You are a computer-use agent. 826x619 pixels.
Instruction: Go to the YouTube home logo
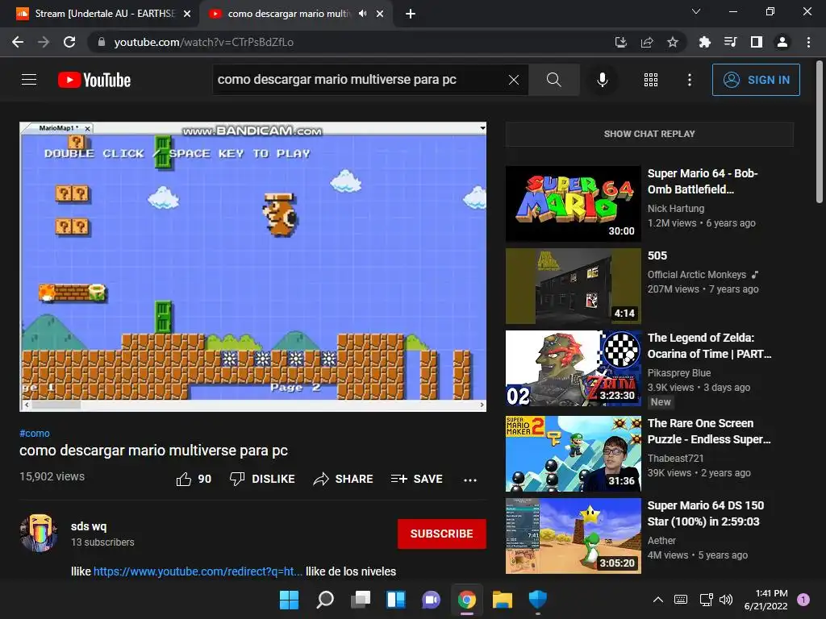pyautogui.click(x=94, y=80)
